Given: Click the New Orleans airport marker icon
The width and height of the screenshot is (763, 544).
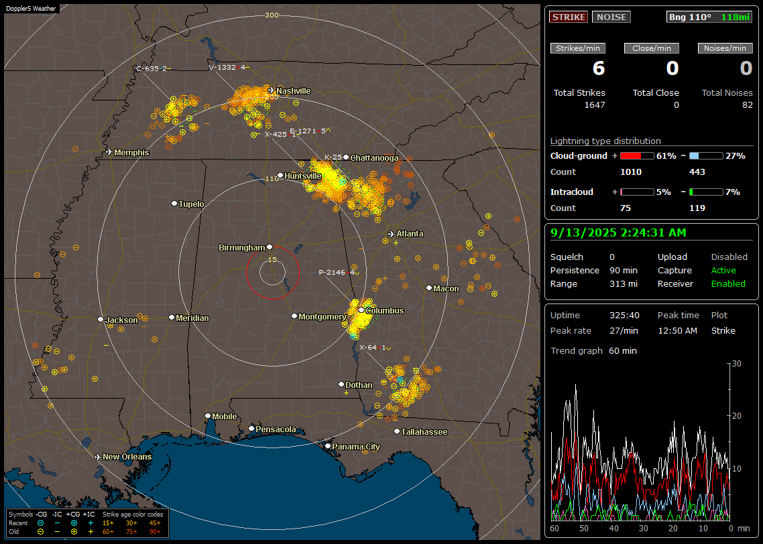Looking at the screenshot, I should 97,457.
